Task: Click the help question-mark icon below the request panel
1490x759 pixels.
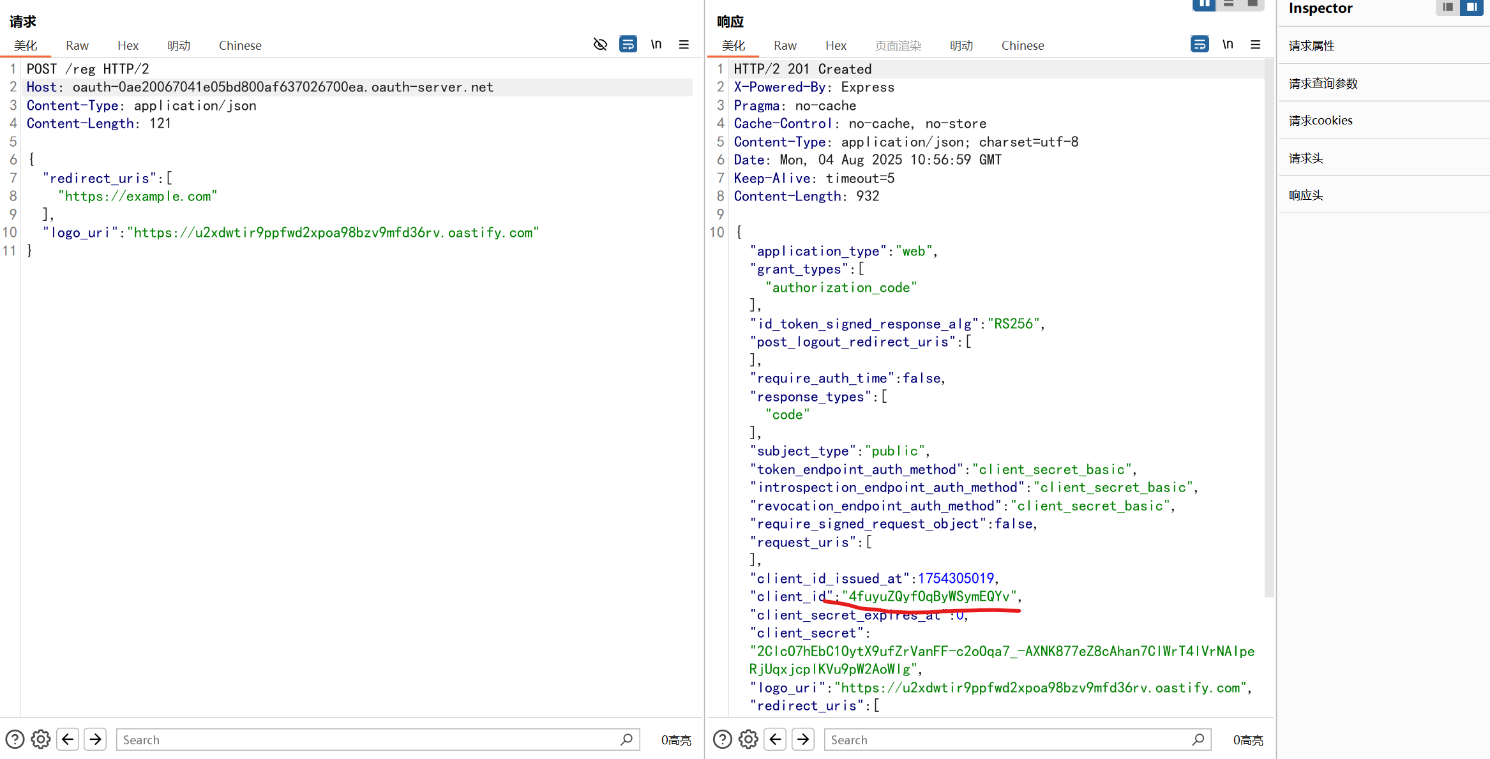Action: [14, 739]
